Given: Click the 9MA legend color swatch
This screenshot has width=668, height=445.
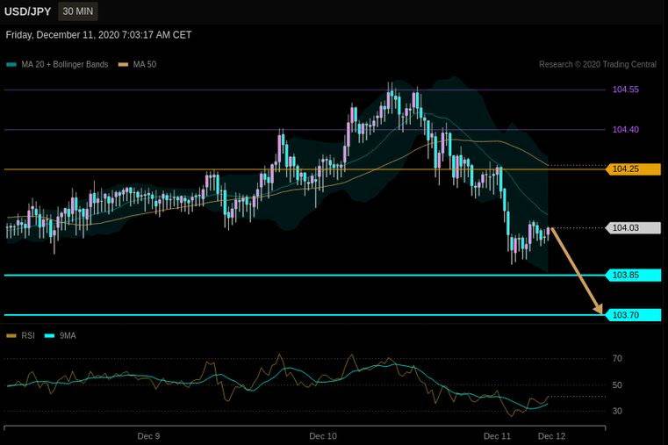Looking at the screenshot, I should click(x=50, y=336).
